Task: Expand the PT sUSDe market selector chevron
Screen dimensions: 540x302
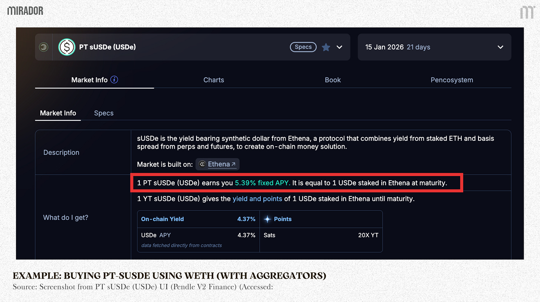Action: point(339,47)
